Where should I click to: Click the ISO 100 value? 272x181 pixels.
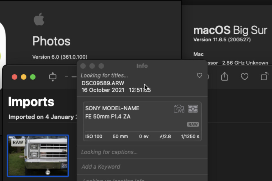click(94, 137)
